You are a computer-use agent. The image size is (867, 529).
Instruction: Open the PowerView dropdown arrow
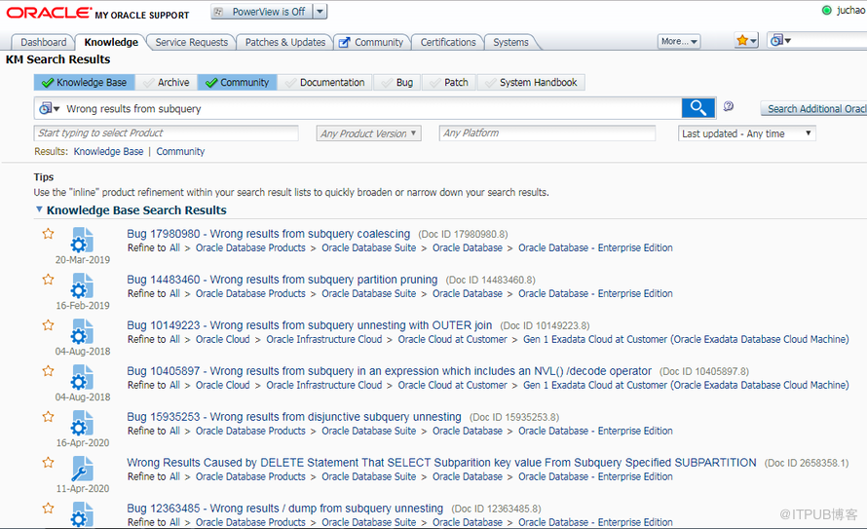click(320, 12)
